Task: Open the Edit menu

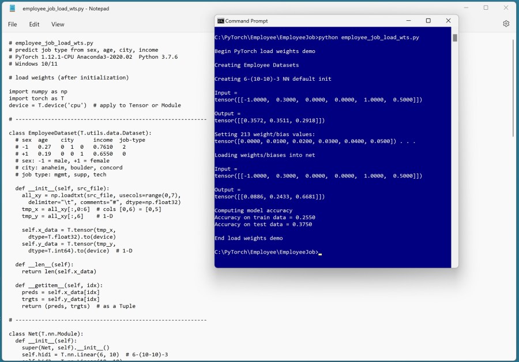Action: coord(34,24)
